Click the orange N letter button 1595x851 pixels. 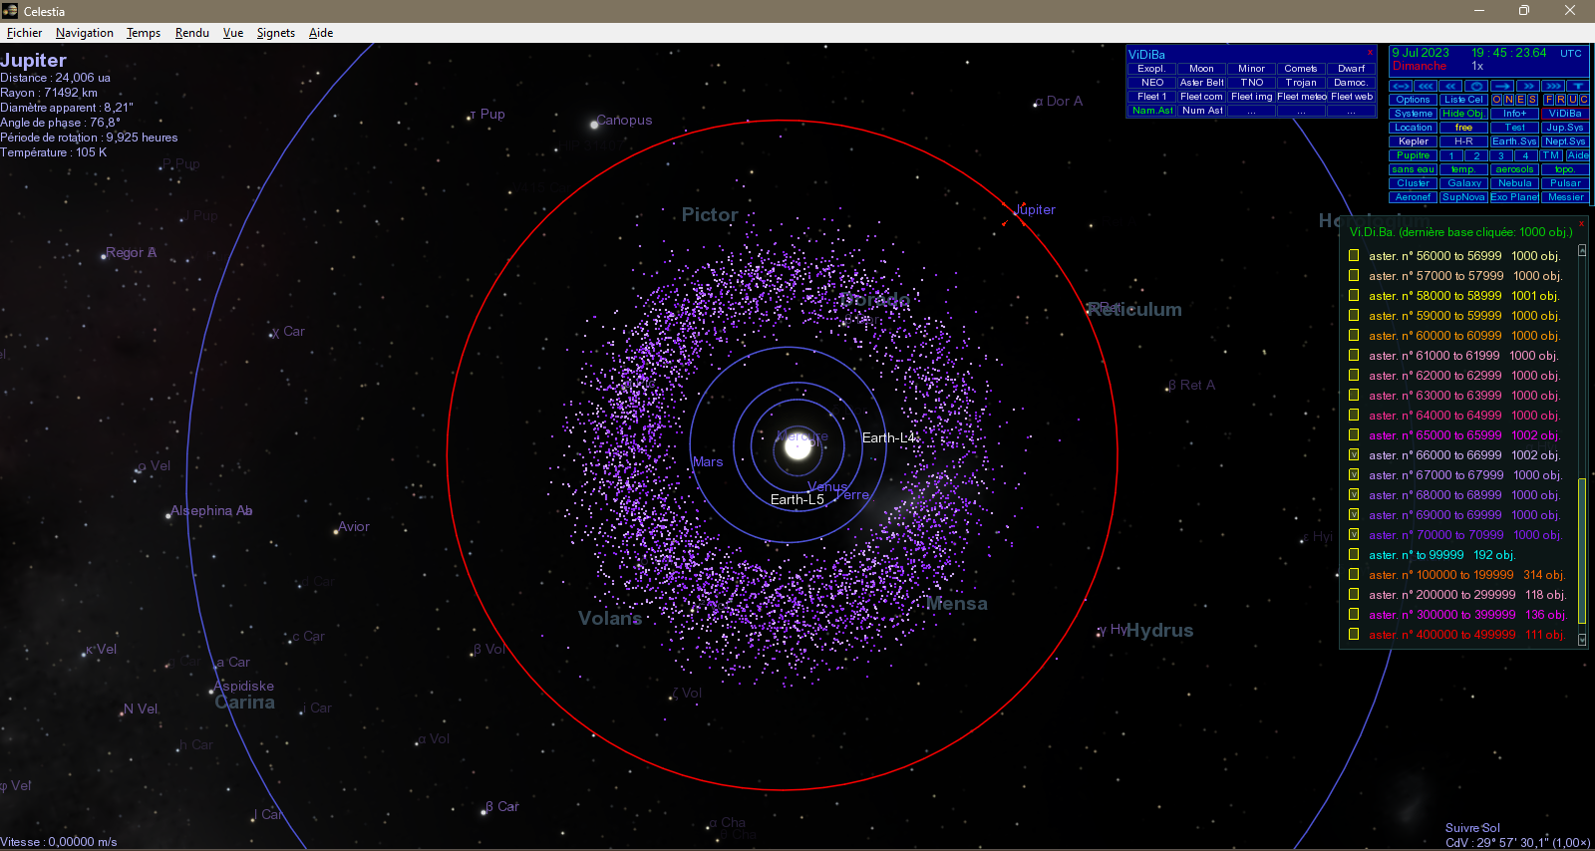(x=1509, y=100)
